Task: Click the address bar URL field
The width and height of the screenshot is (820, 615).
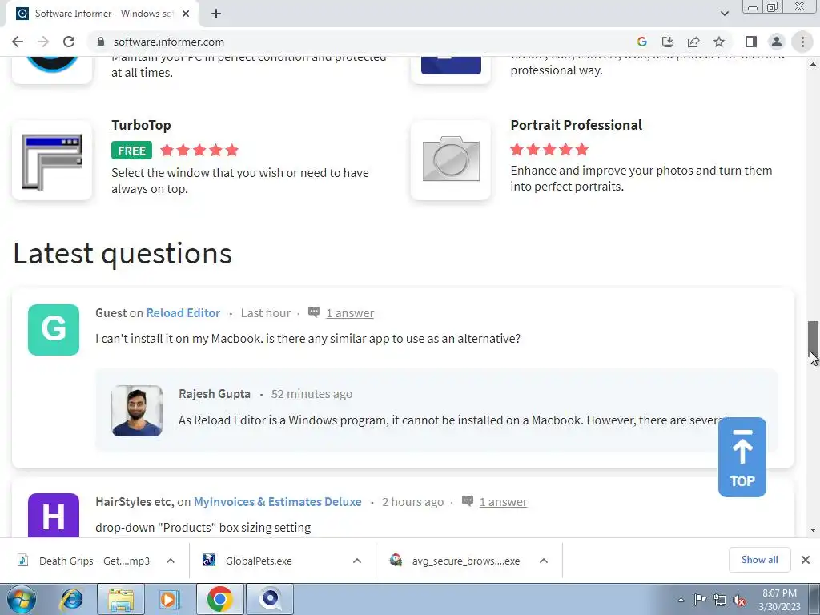Action: (361, 42)
